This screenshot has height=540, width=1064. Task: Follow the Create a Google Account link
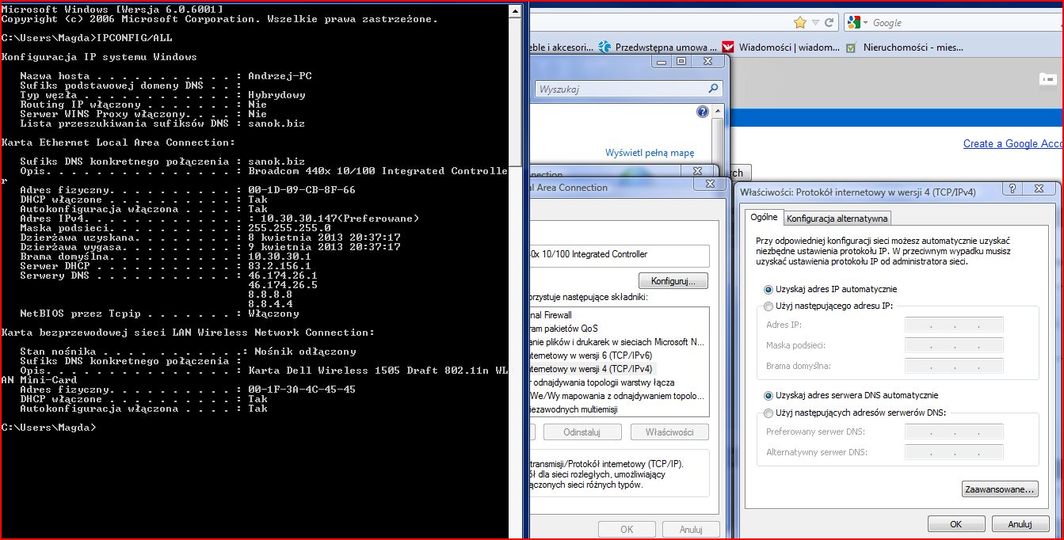click(x=1013, y=143)
